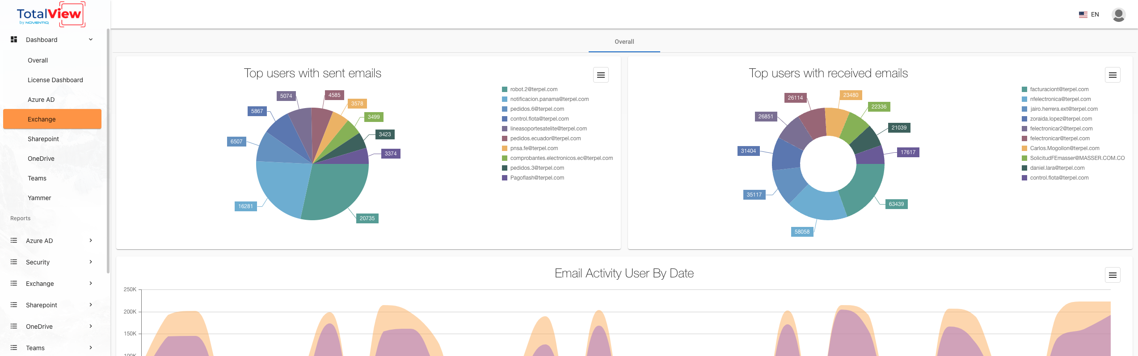The image size is (1138, 356).
Task: Click the 6507 pie slice label
Action: (236, 142)
